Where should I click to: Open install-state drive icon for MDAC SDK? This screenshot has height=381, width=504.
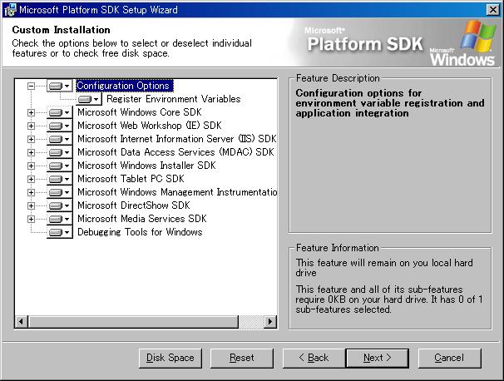pyautogui.click(x=59, y=152)
